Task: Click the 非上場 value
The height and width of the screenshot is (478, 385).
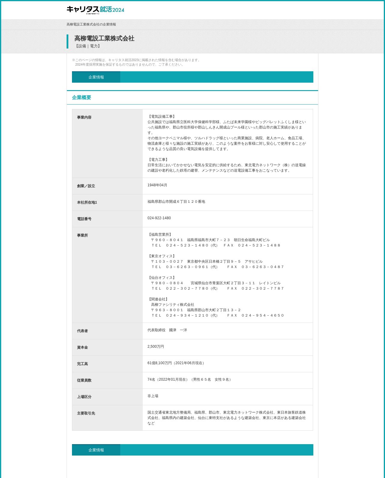Action: [x=153, y=396]
